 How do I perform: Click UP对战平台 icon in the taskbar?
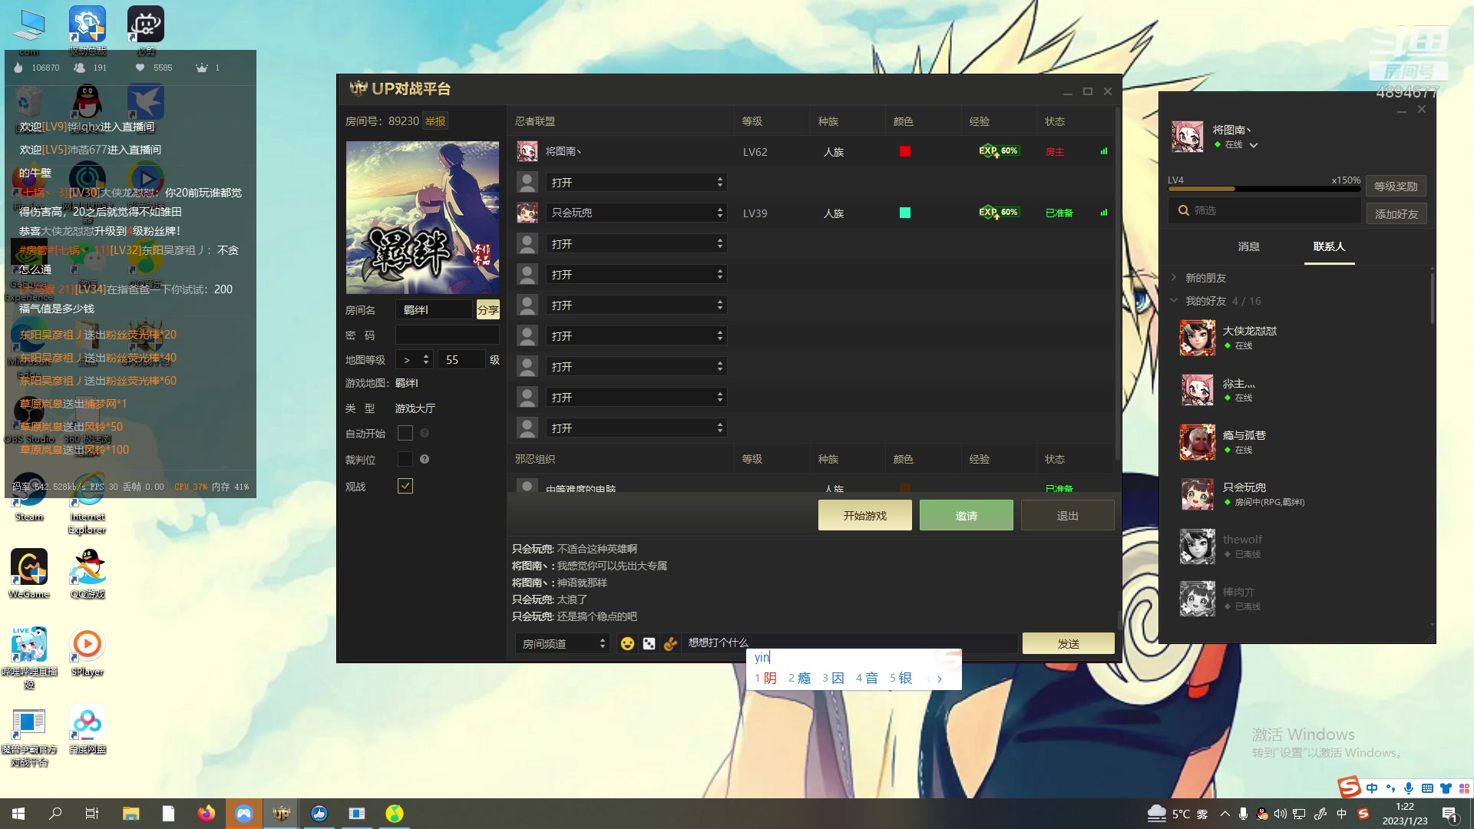pos(282,814)
